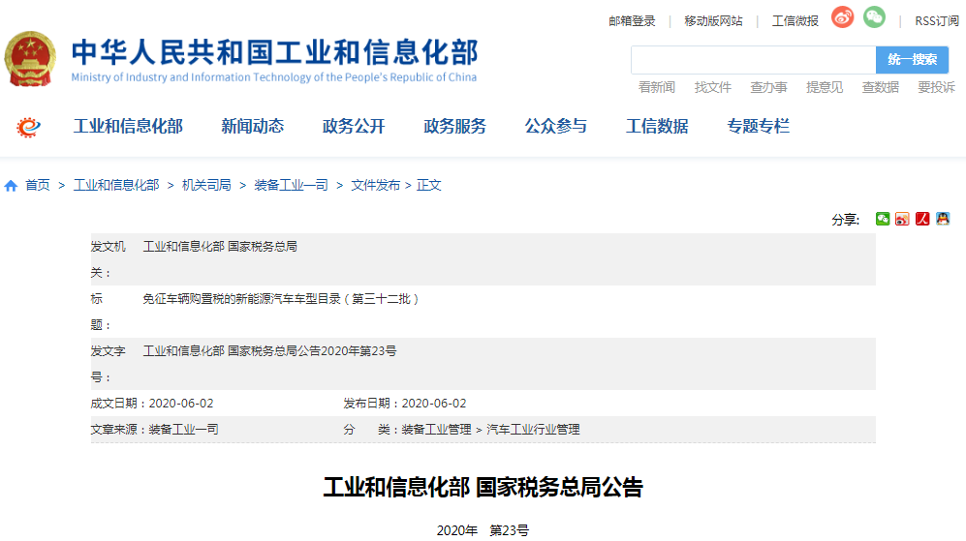Open the 专题专栏 navigation menu

coord(758,126)
